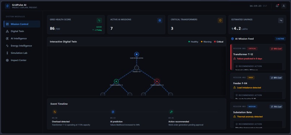Click the CRITICAL tag on Mission 001

(x=252, y=48)
